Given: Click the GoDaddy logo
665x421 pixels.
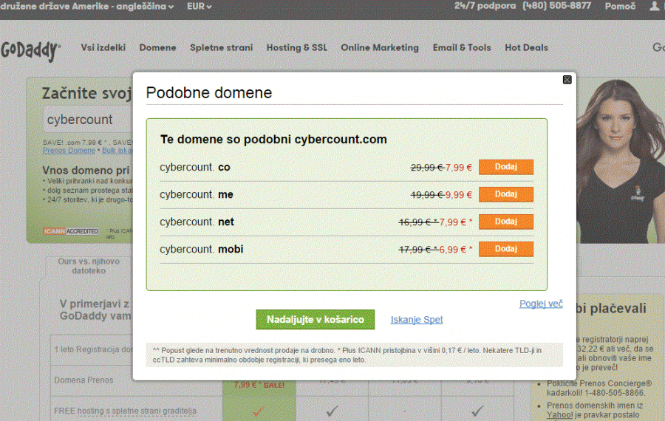Looking at the screenshot, I should point(30,49).
